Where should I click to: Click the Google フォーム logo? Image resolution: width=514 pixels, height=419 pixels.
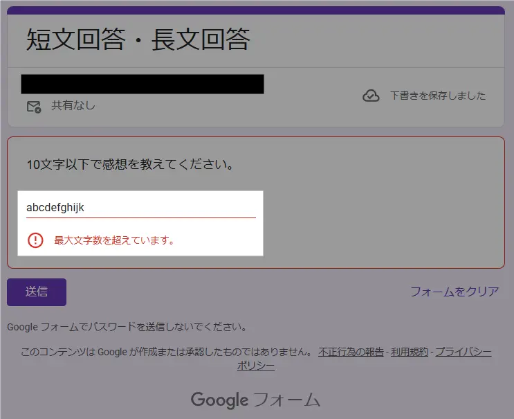coord(255,400)
